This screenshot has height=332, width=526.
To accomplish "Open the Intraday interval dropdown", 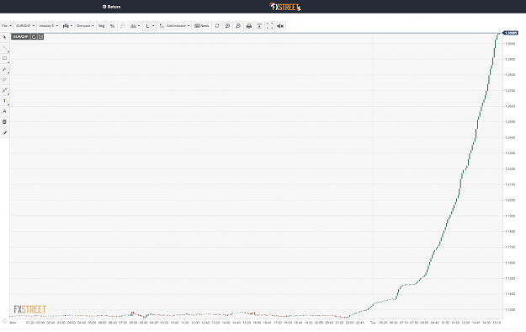I will coord(49,26).
